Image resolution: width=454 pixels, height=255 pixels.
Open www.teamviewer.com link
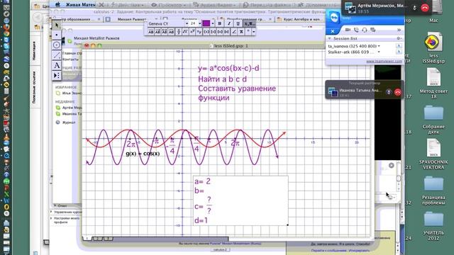pyautogui.click(x=384, y=62)
